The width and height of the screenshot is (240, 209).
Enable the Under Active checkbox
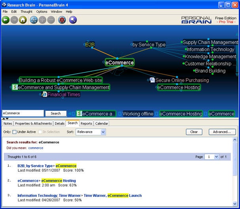[x=14, y=132]
